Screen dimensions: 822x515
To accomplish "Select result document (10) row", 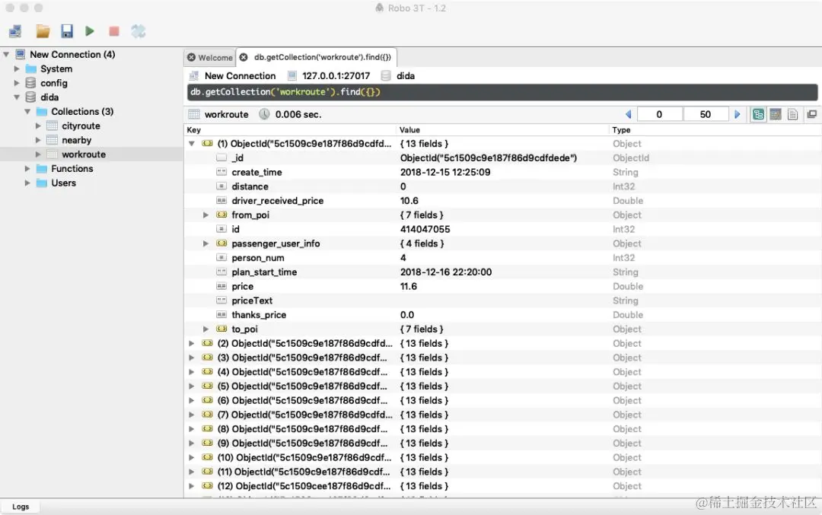I will [x=502, y=457].
